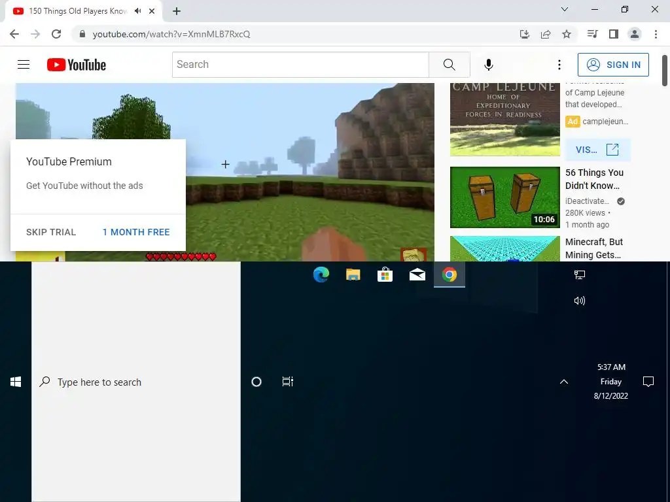Open the 'Minecraft, But Mining Gets...' video title
Viewport: 670px width, 502px height.
coord(594,248)
